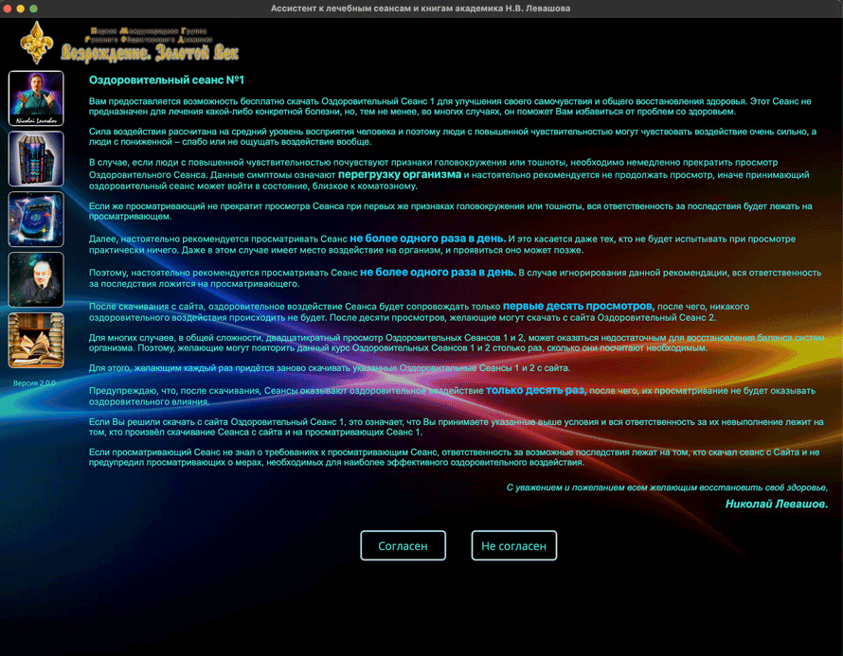The image size is (843, 656).
Task: Maximize the window using the green button
Action: click(34, 9)
